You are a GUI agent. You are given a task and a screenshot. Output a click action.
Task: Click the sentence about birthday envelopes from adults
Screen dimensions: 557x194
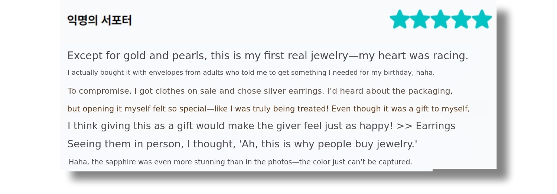click(x=251, y=73)
